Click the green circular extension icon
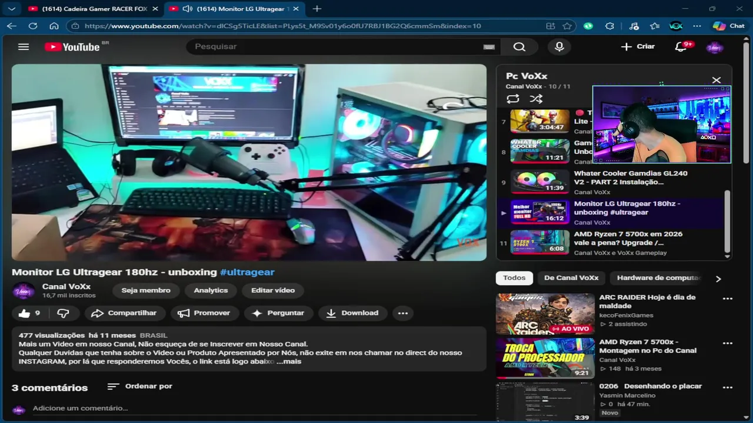This screenshot has width=753, height=423. pos(588,26)
